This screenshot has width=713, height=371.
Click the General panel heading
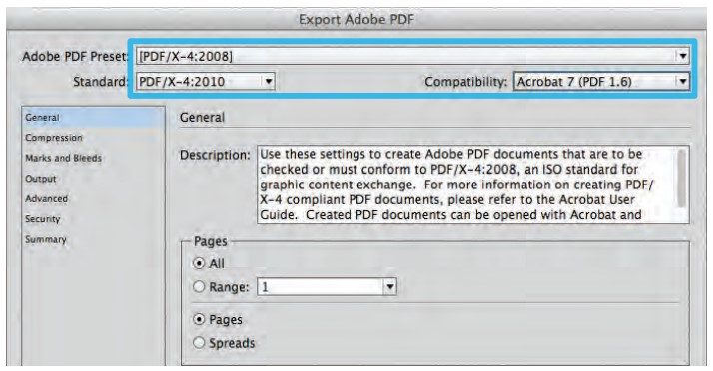click(202, 117)
